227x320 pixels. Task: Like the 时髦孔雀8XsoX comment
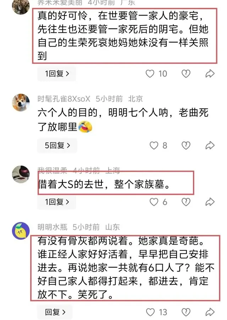[154, 146]
